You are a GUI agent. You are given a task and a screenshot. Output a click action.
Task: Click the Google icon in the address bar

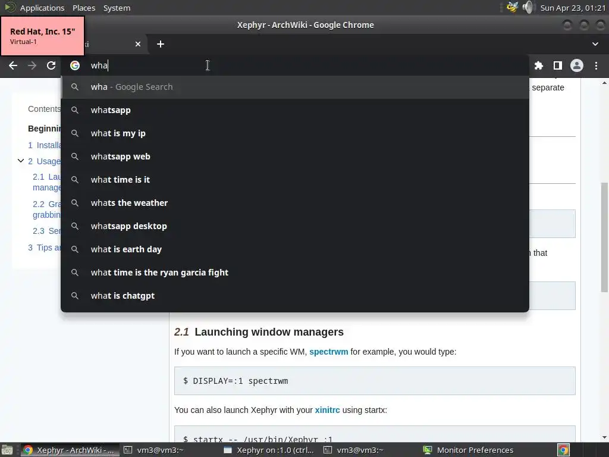point(75,65)
